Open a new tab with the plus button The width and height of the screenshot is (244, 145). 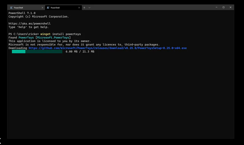[x=84, y=8]
